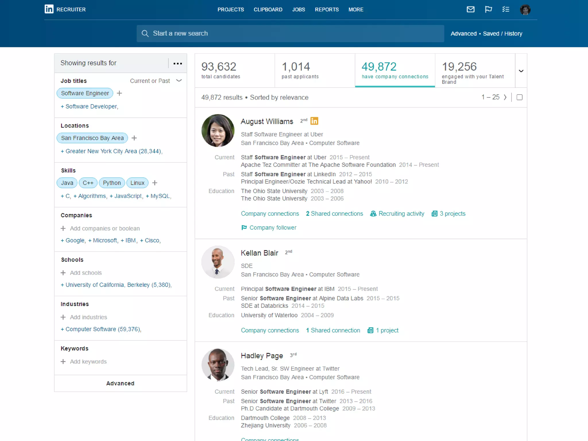Open the checklist tasks icon
The height and width of the screenshot is (441, 588).
point(506,9)
